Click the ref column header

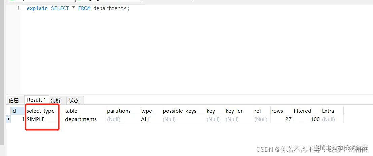coord(262,111)
